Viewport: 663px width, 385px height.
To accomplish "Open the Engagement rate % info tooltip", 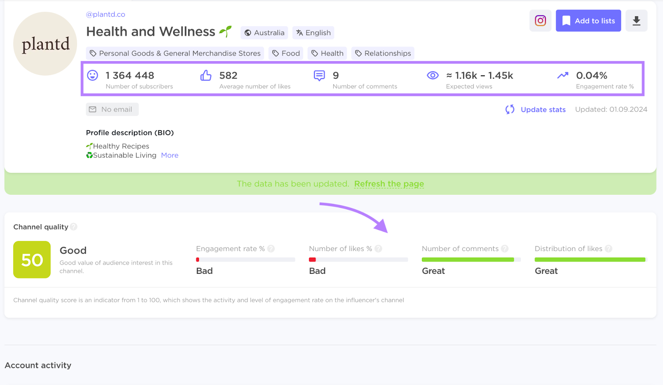I will click(x=271, y=249).
